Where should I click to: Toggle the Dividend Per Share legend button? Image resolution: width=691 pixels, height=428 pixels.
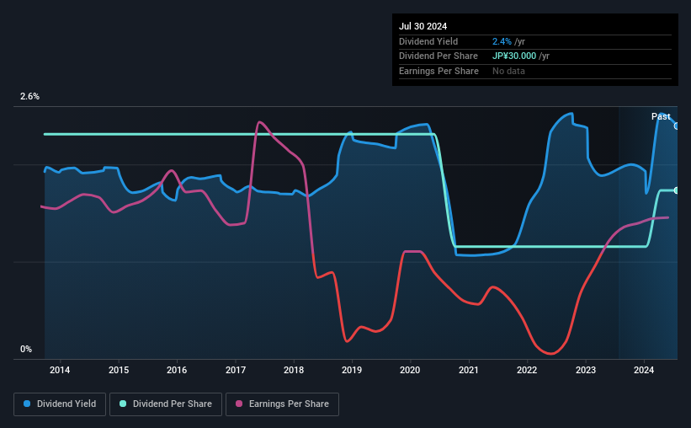point(166,404)
